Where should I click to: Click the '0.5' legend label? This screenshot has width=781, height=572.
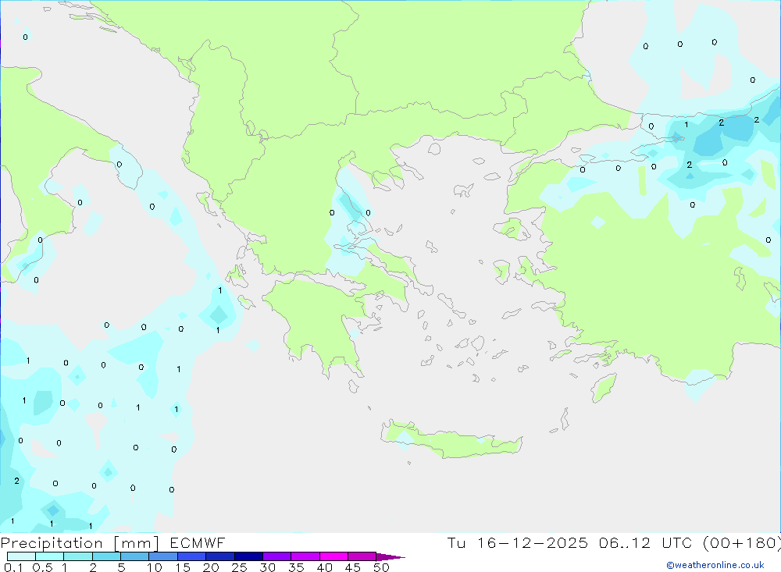[x=42, y=567]
